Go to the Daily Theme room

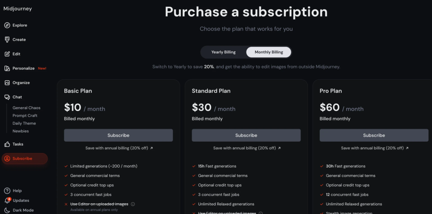coord(24,123)
